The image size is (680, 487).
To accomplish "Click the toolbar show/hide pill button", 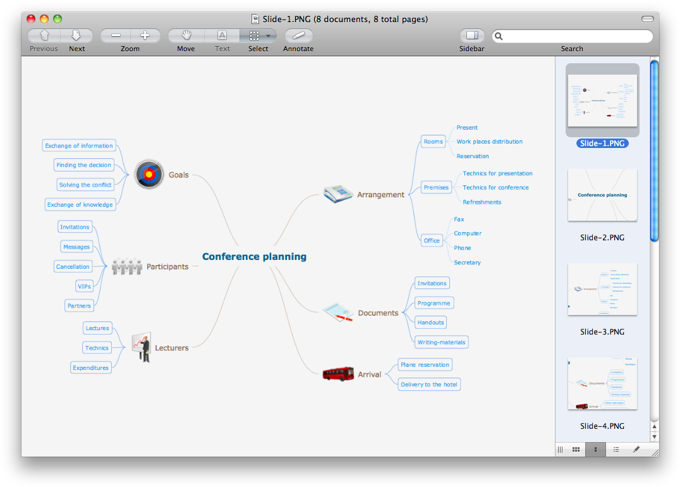I will tap(647, 19).
